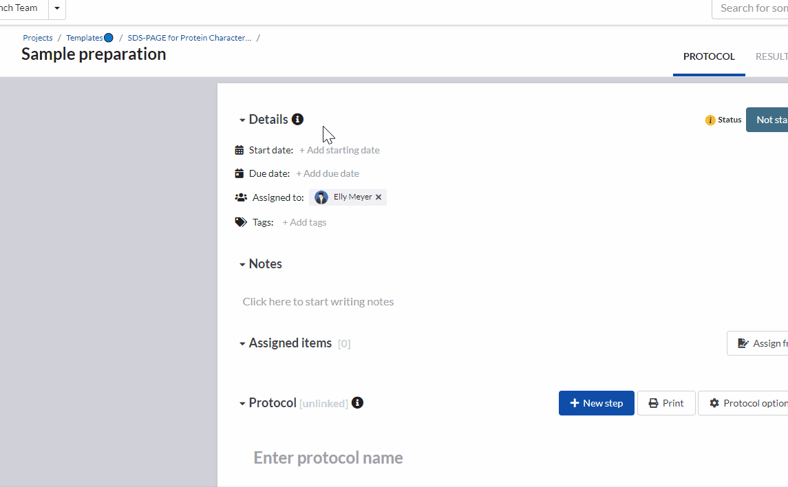Click the Start date calendar icon

coord(239,149)
